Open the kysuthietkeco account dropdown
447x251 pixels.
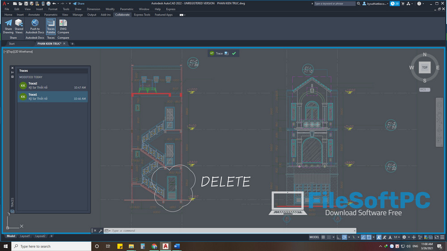tap(375, 4)
